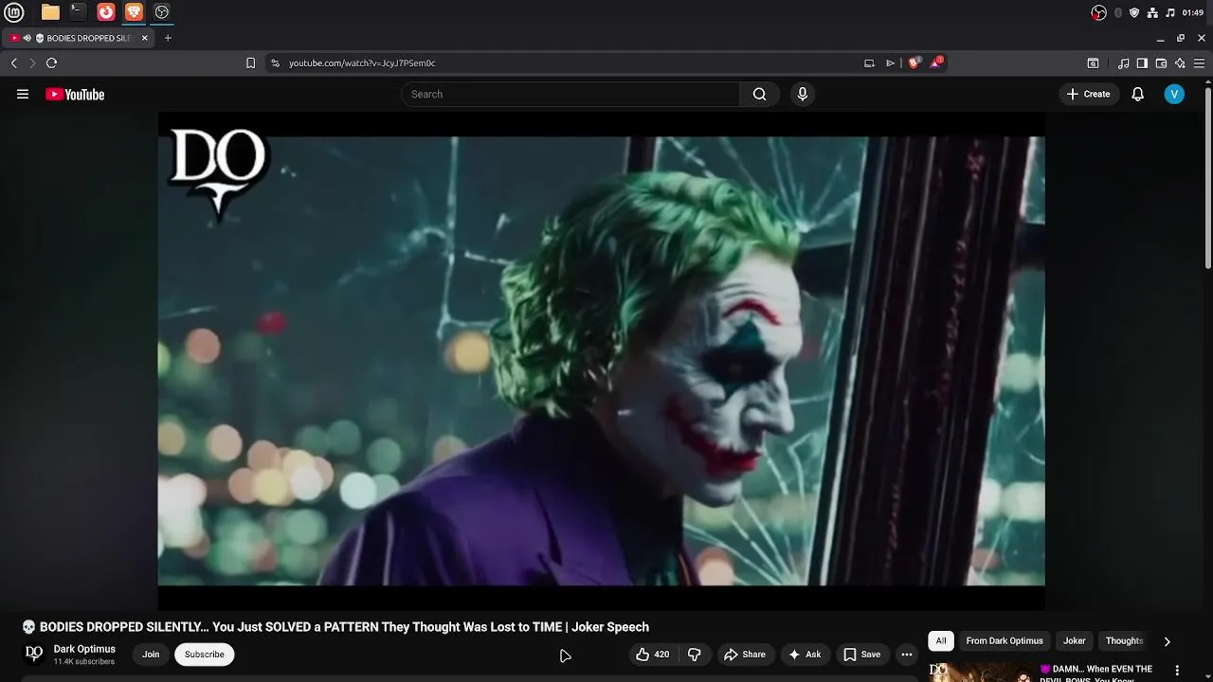1213x682 pixels.
Task: Open the tab search icon in the toolbar
Action: coord(1093,63)
